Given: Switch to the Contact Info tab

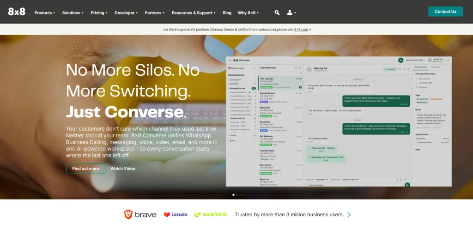Looking at the screenshot, I should [421, 67].
